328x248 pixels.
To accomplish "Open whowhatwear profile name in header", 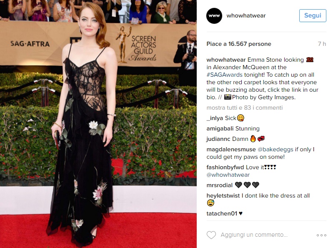I will [x=246, y=16].
